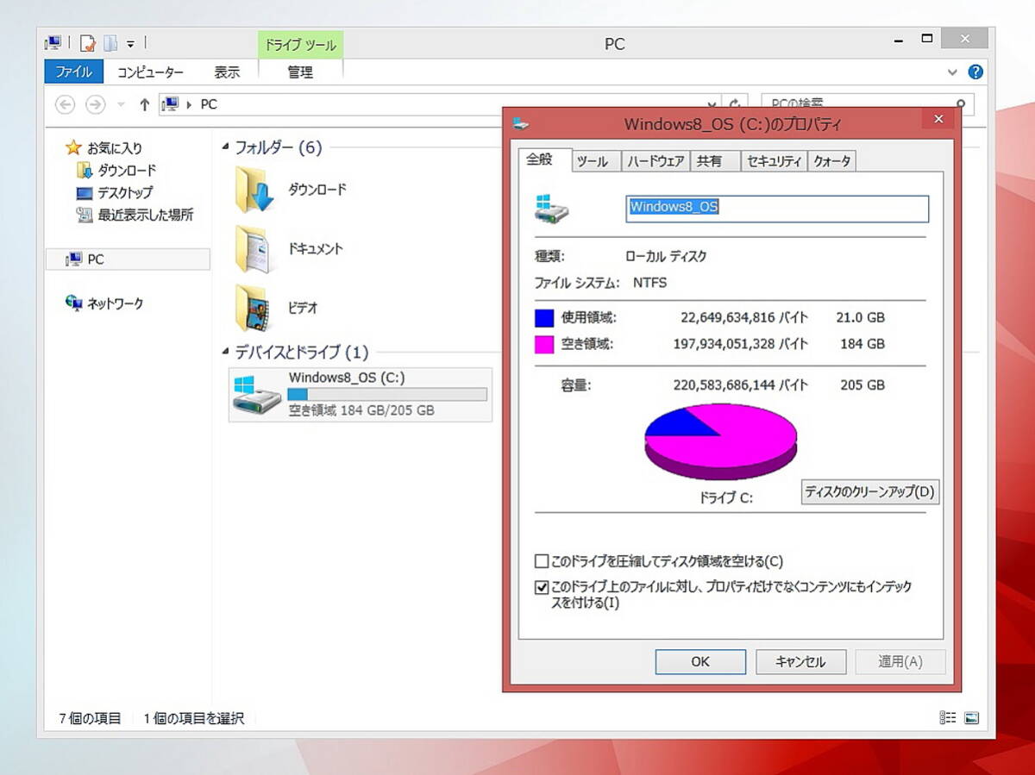
Task: Click the PC breadcrumb in address bar
Action: click(209, 104)
